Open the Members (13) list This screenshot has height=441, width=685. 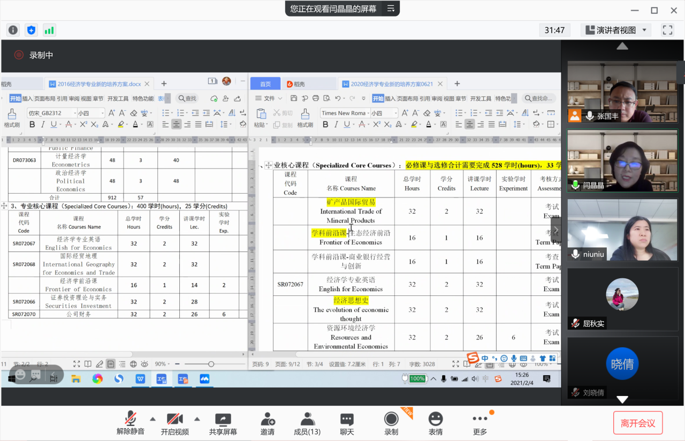(x=307, y=419)
